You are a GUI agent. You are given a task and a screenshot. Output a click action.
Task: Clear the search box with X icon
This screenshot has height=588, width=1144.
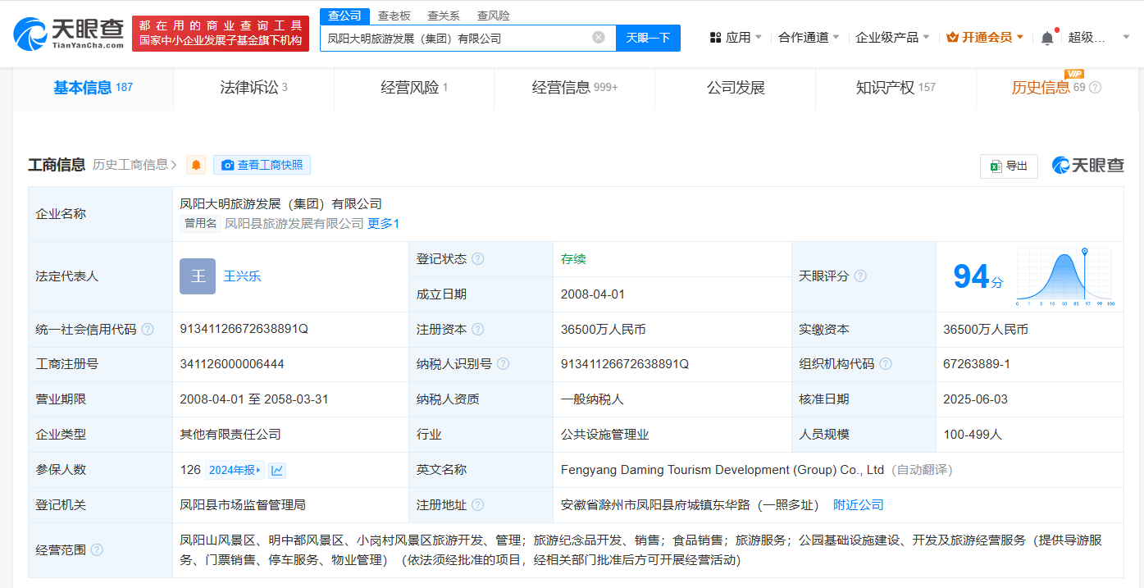pos(599,38)
